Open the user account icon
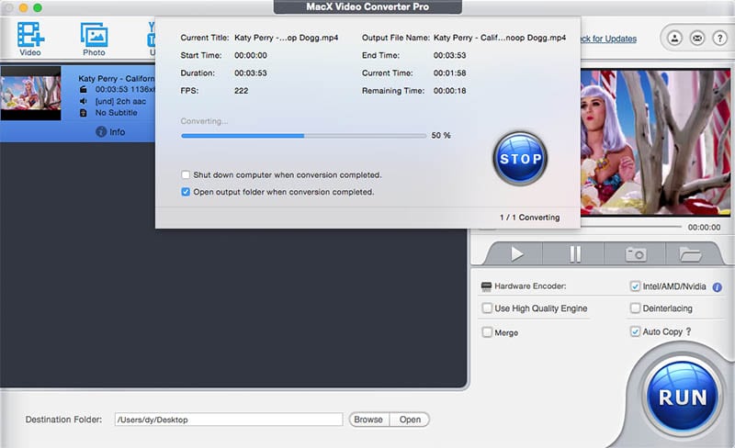Viewport: 735px width, 448px height. click(x=674, y=38)
